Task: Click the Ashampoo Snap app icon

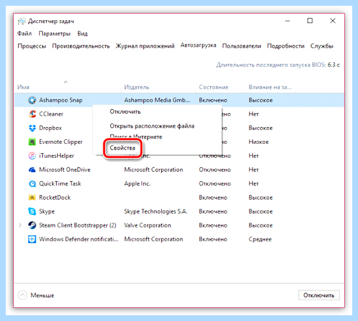Action: click(x=32, y=100)
